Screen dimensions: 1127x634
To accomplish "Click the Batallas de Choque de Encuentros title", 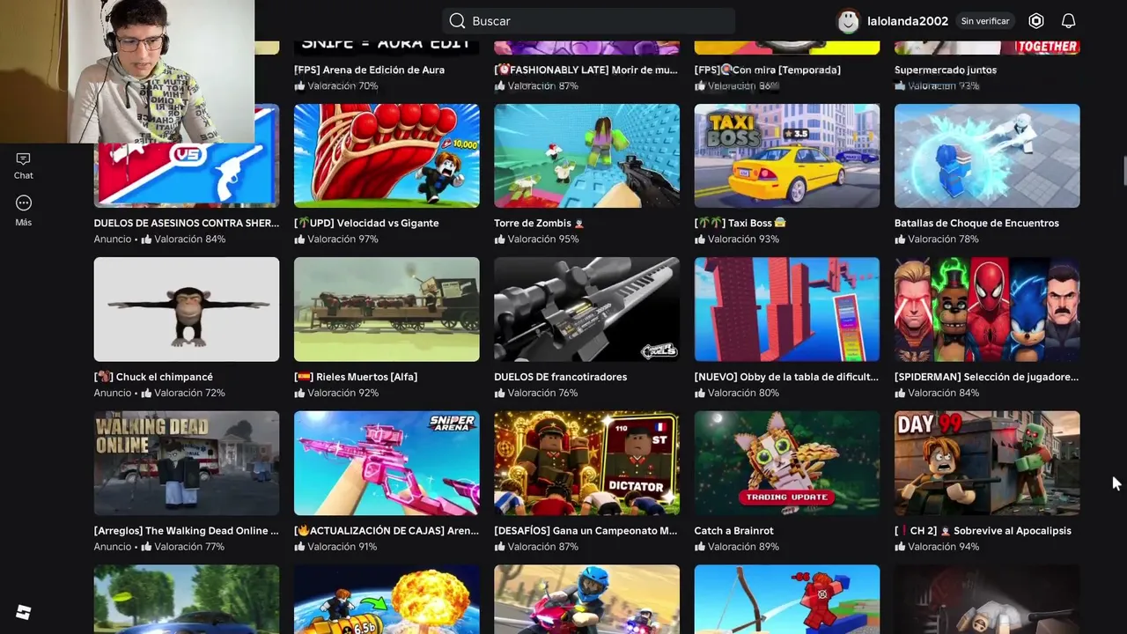I will (x=976, y=223).
